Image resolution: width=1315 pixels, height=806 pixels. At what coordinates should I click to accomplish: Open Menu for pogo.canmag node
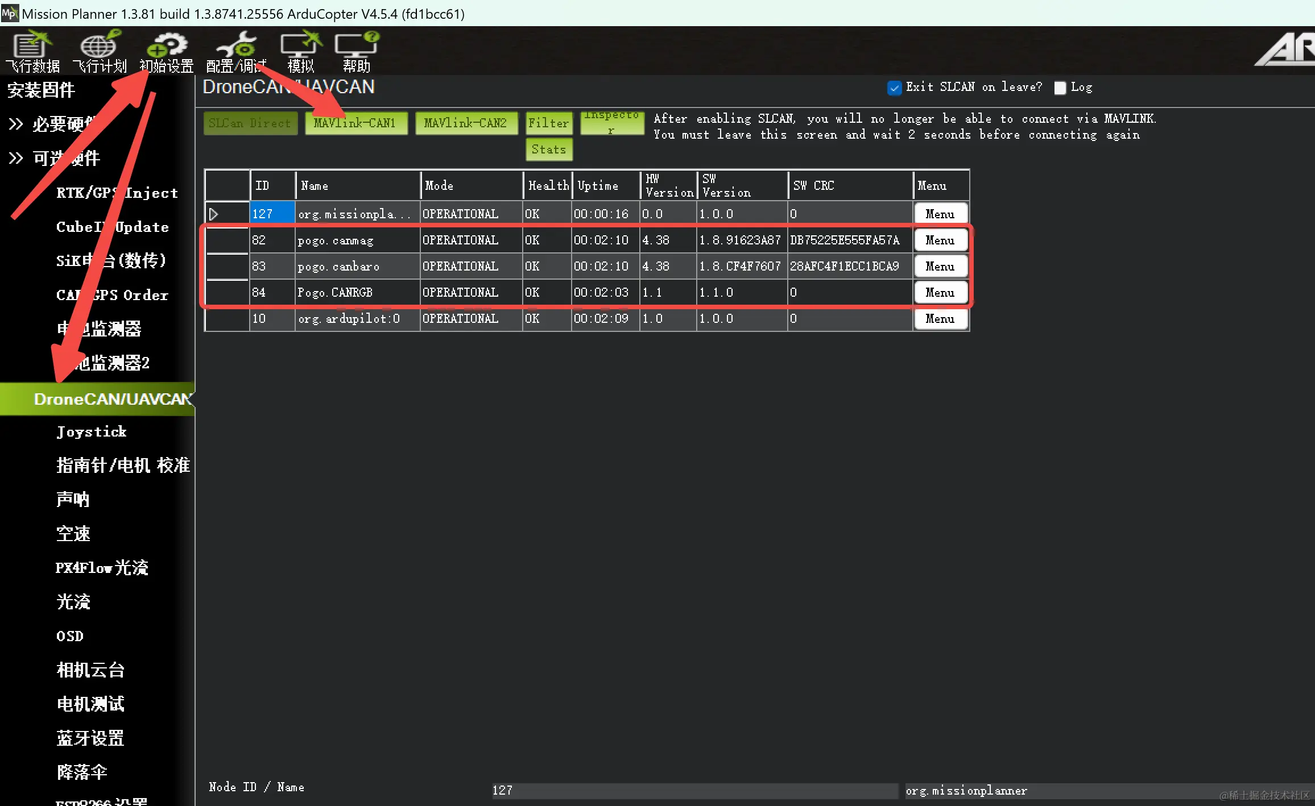click(940, 240)
